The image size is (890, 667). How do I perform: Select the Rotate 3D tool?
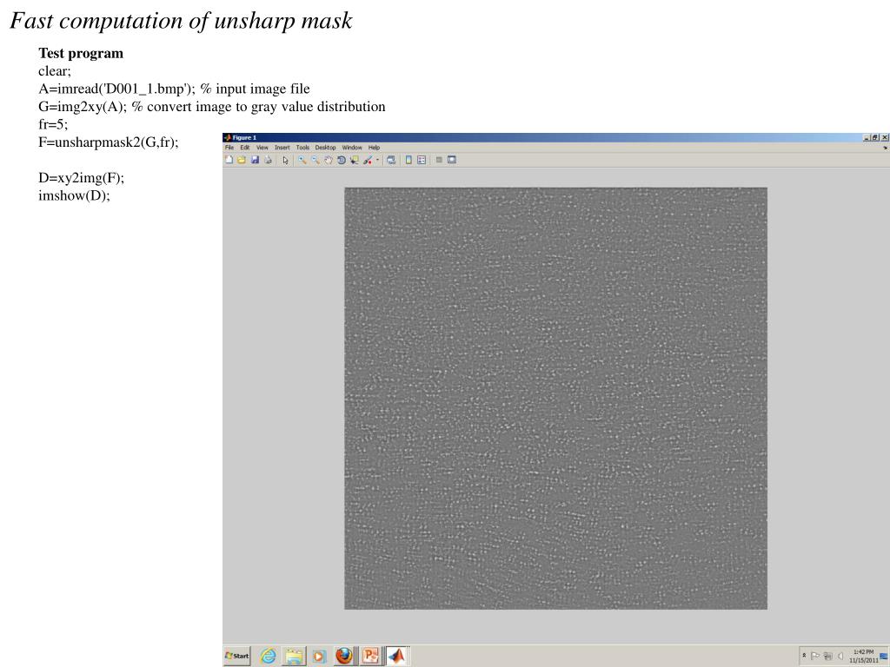tap(341, 160)
